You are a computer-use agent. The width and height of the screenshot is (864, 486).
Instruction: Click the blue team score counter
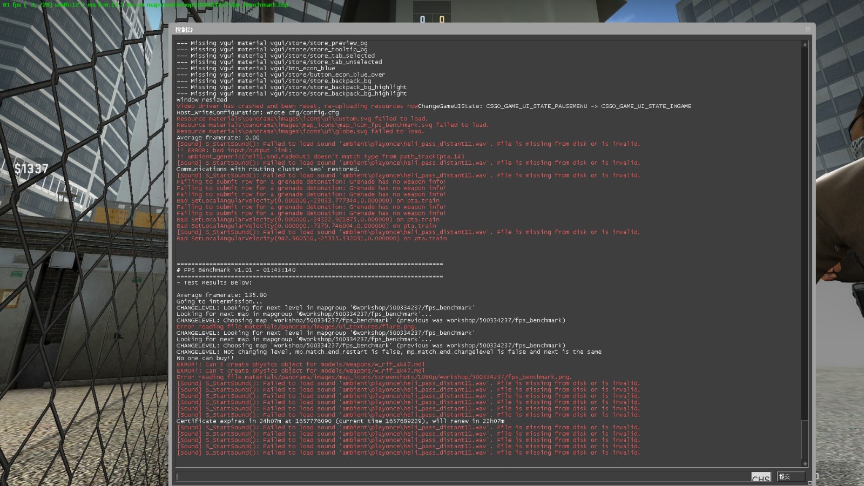(x=422, y=19)
